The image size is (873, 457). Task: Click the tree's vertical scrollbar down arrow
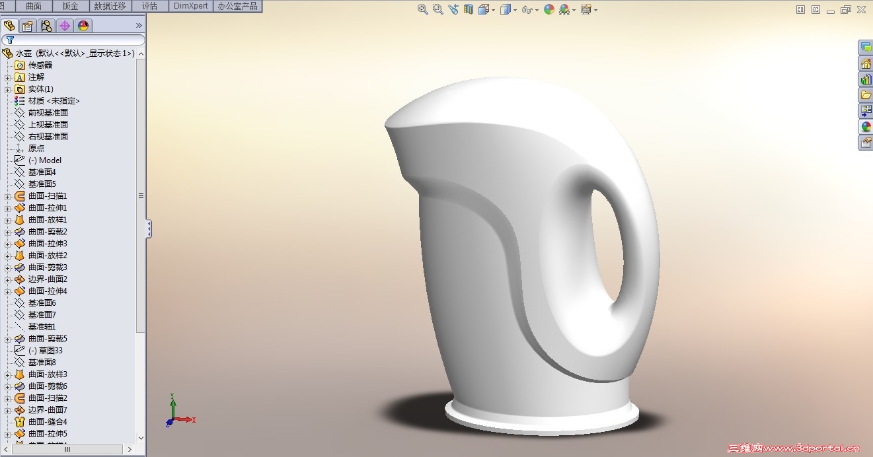pos(141,438)
